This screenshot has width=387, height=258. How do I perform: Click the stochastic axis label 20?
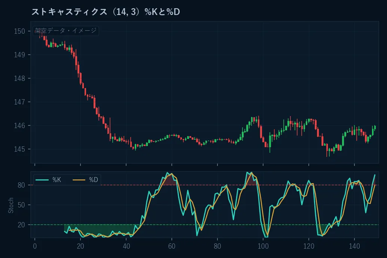coord(21,225)
